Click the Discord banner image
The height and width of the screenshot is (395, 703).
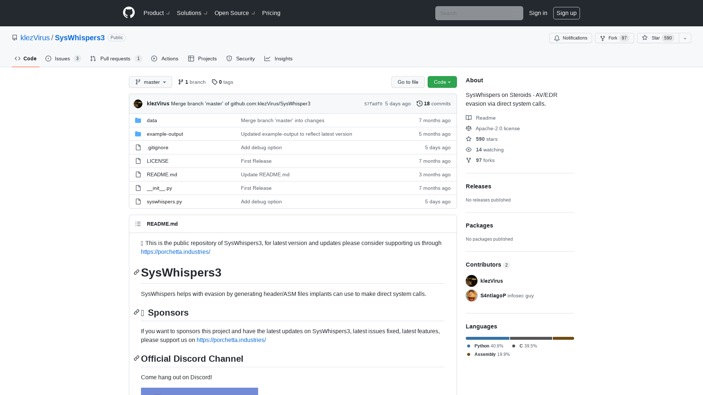coord(200,391)
